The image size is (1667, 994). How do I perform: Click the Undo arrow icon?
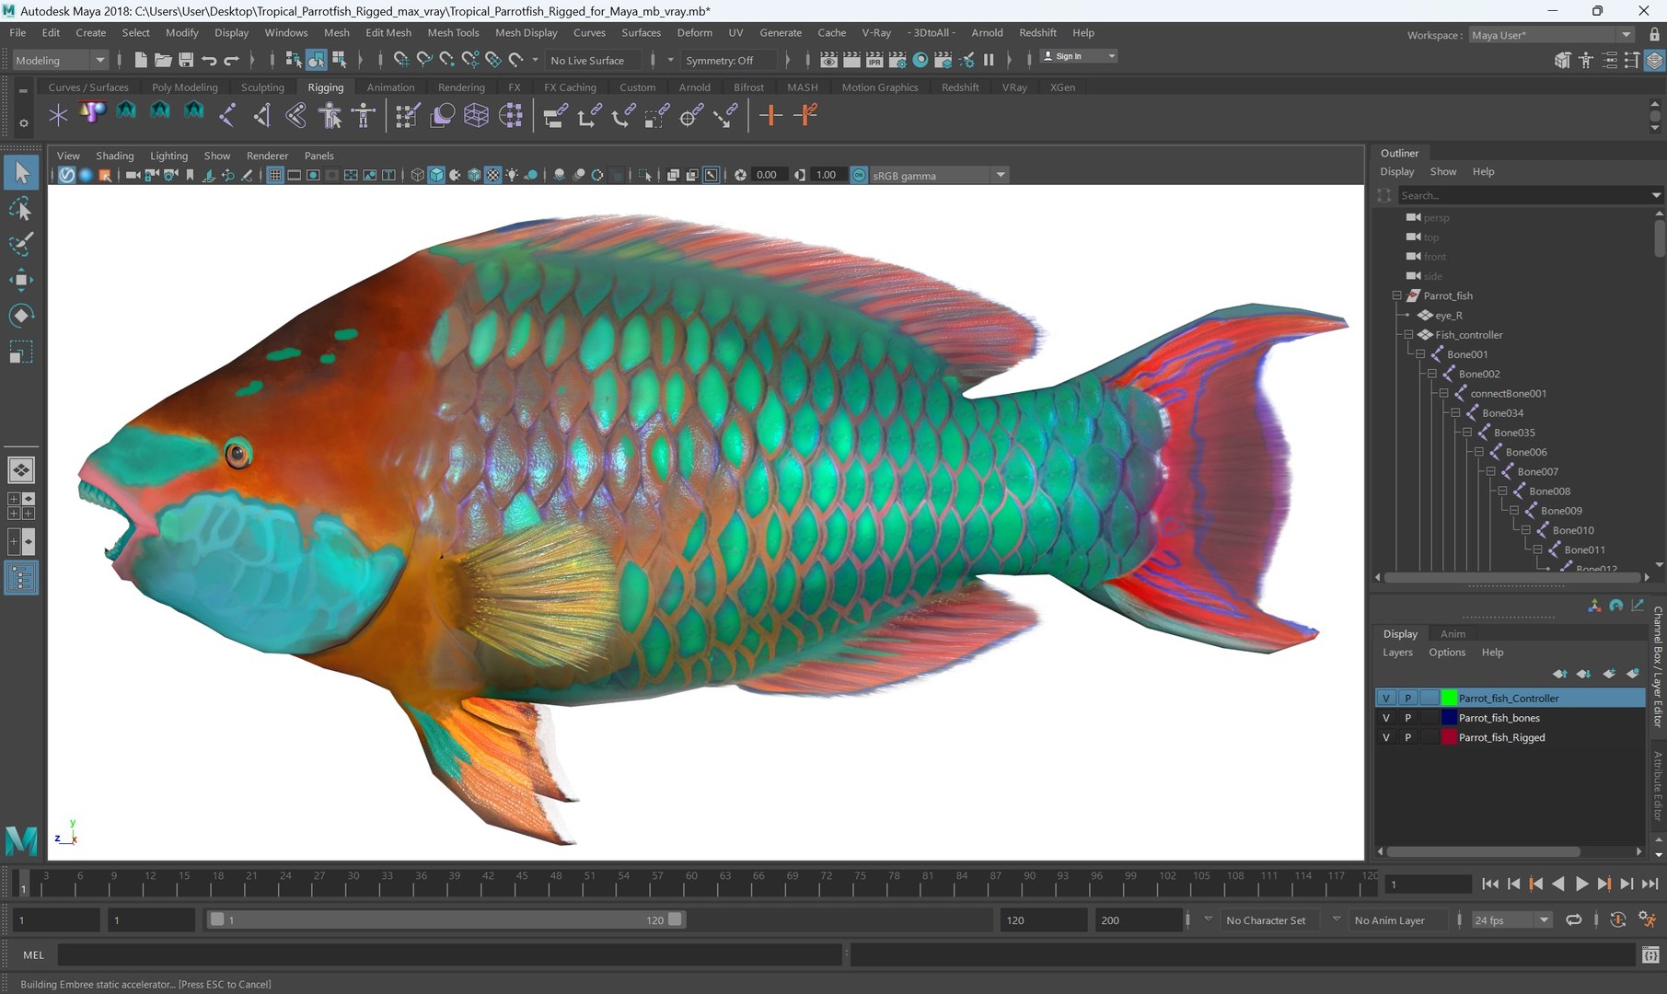click(x=209, y=60)
